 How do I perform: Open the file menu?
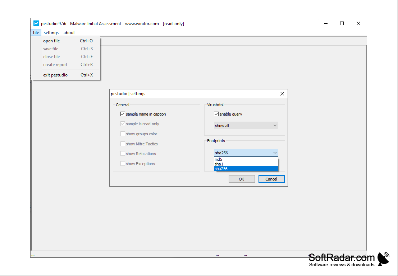click(x=36, y=32)
